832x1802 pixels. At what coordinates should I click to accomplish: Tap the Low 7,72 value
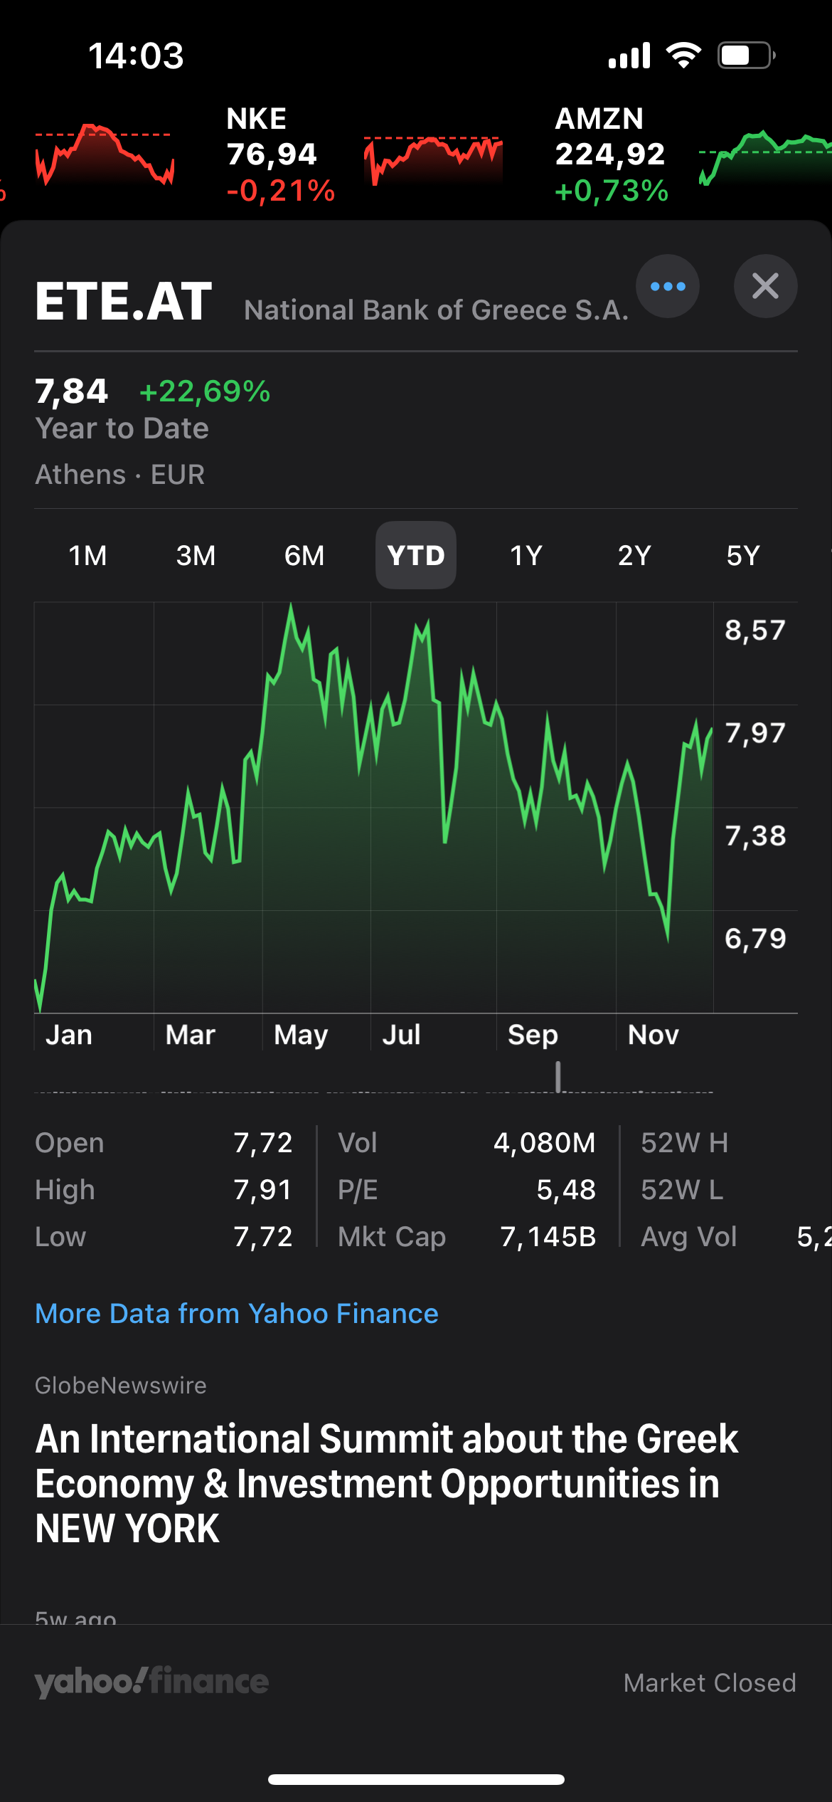click(263, 1237)
